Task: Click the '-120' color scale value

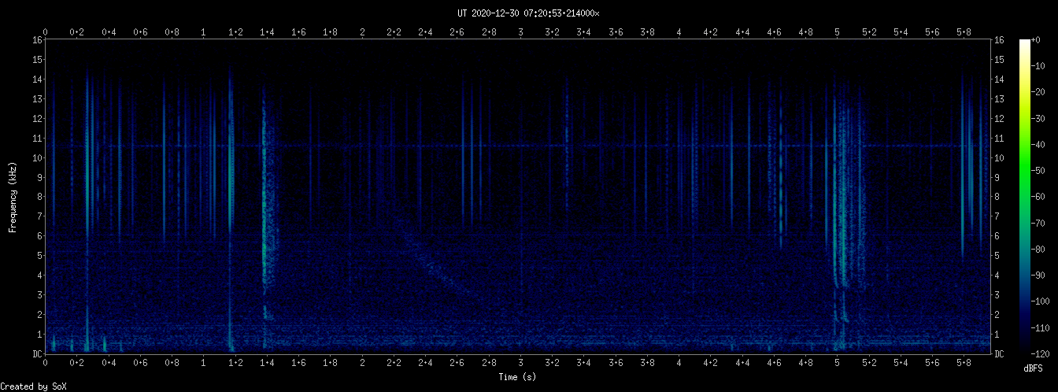Action: (1040, 354)
